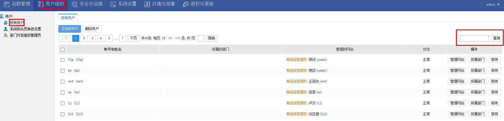
Task: Open the admin dropdown menu
Action: coord(493,5)
